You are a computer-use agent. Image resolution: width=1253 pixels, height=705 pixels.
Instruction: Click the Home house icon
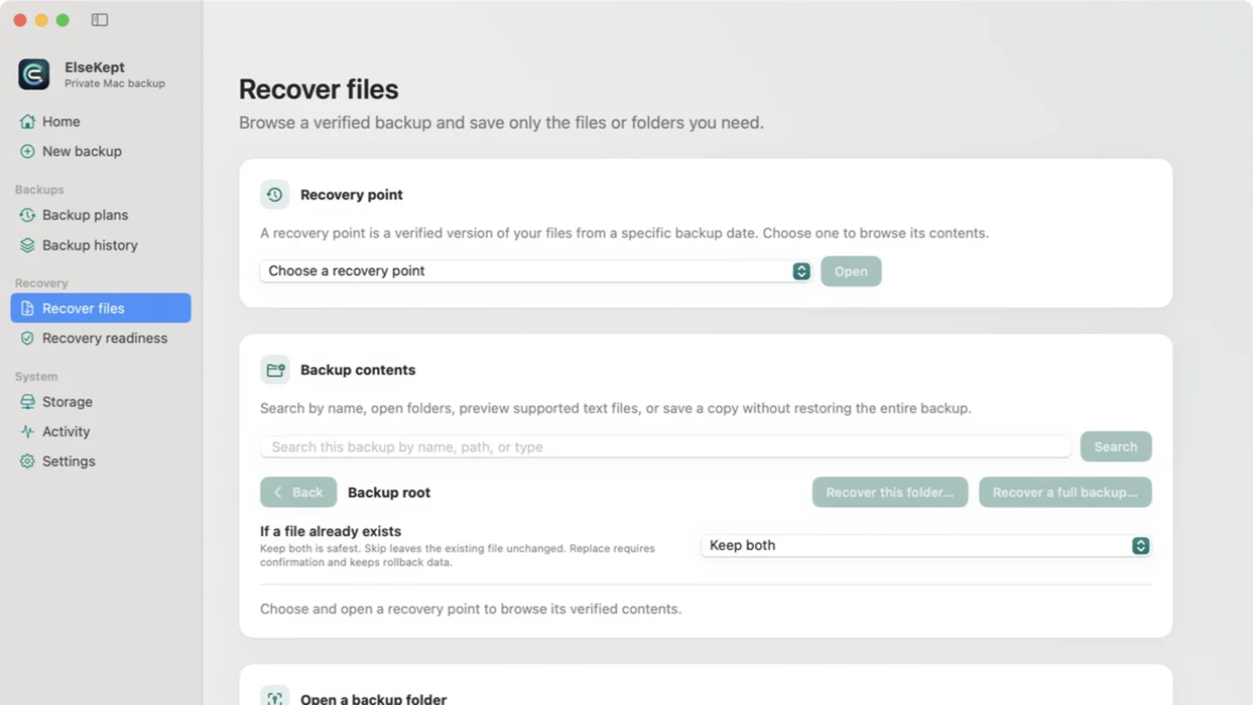(28, 122)
